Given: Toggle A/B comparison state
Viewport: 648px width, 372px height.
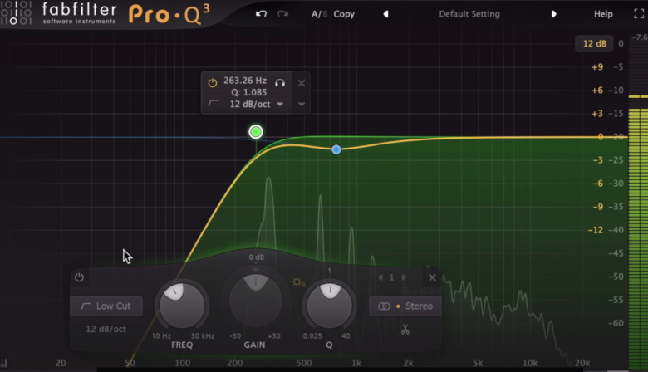Looking at the screenshot, I should pyautogui.click(x=319, y=14).
